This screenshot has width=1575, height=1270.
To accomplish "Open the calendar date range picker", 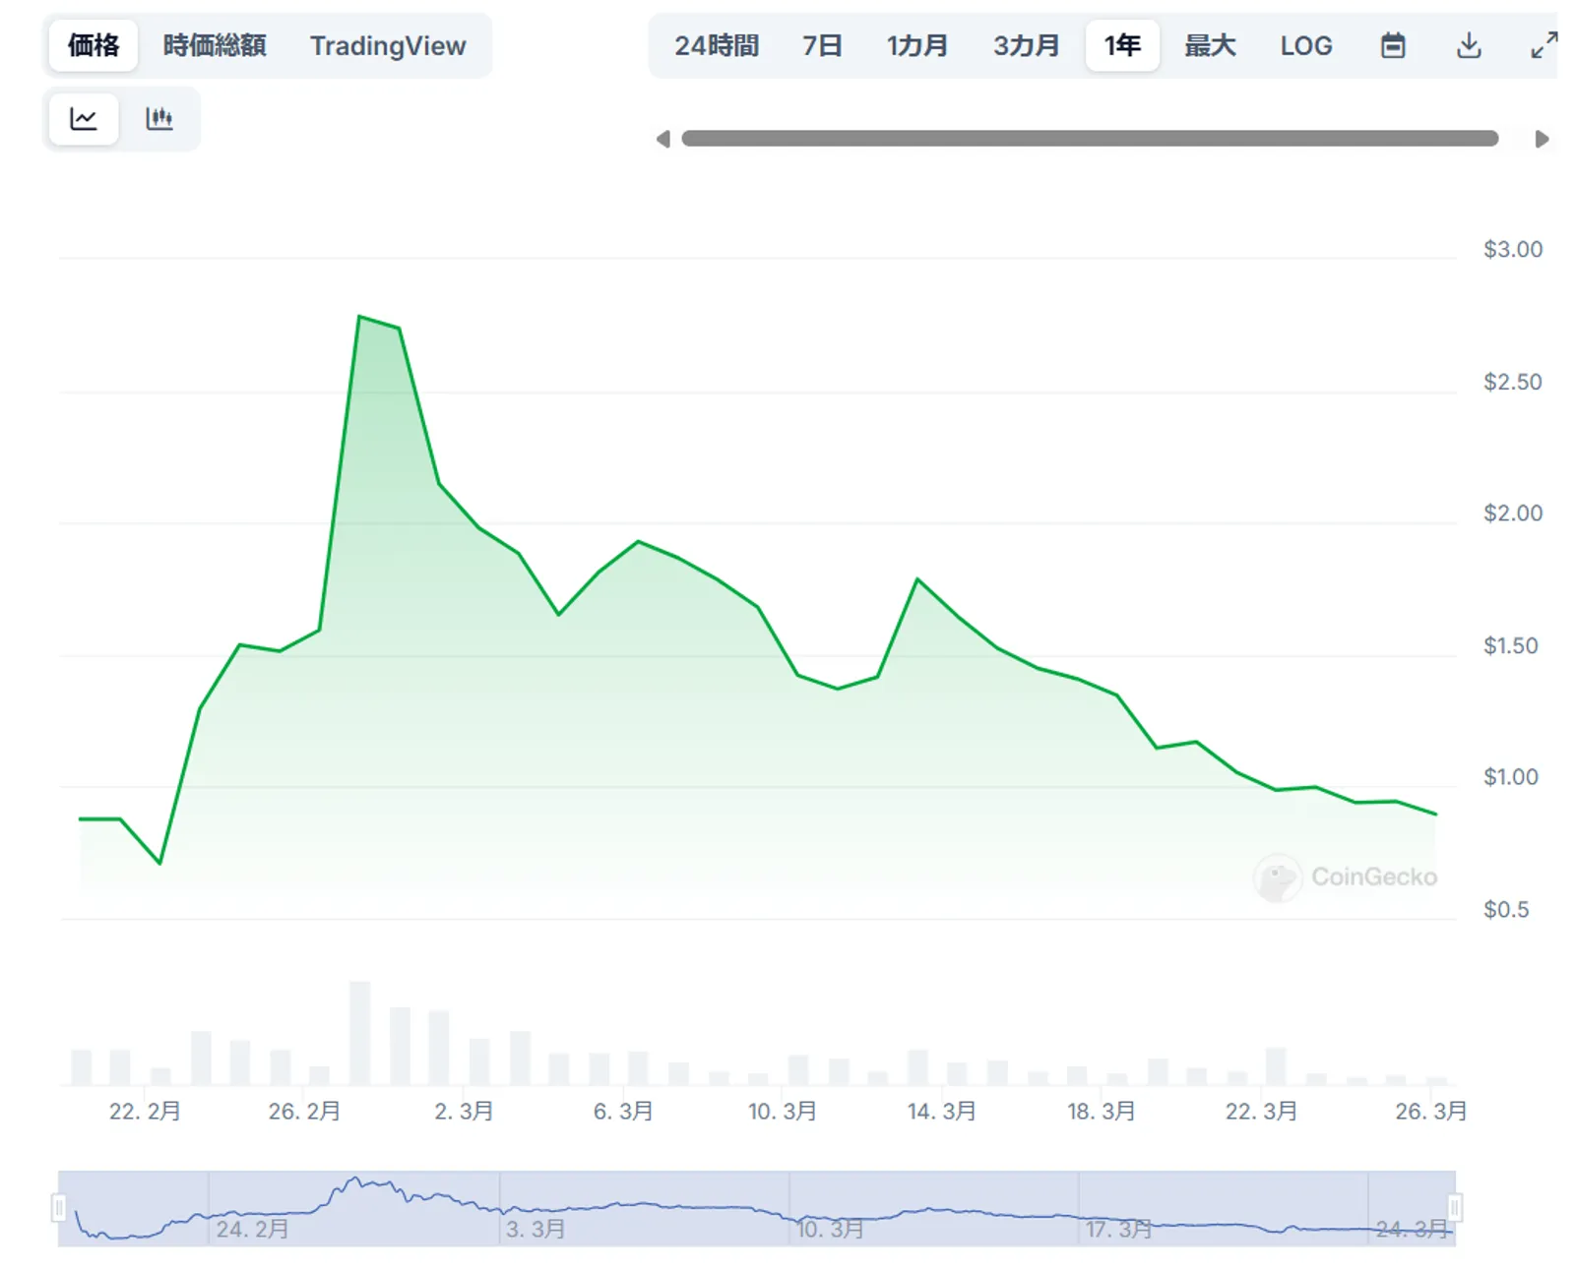I will click(1393, 45).
